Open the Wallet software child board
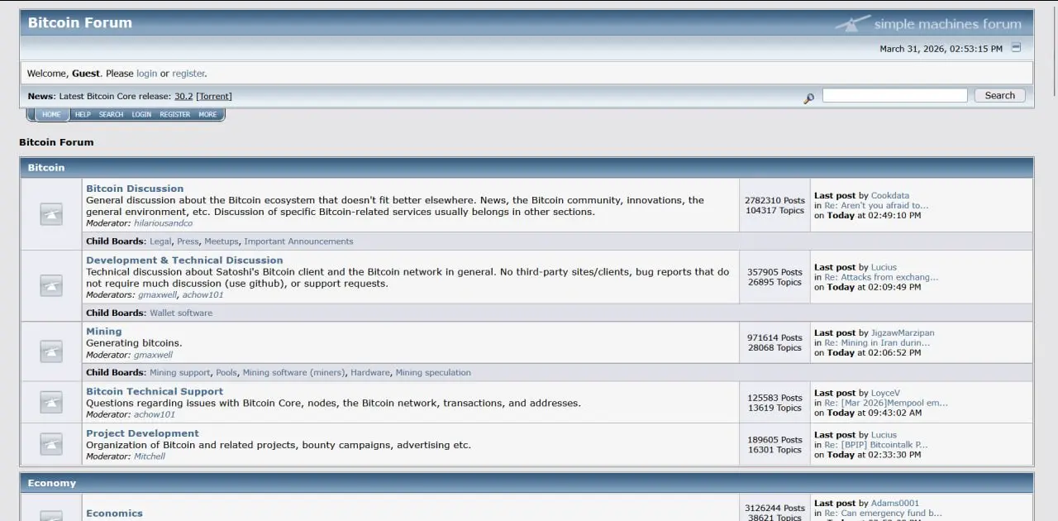Screen dimensions: 1058x521 click(181, 313)
